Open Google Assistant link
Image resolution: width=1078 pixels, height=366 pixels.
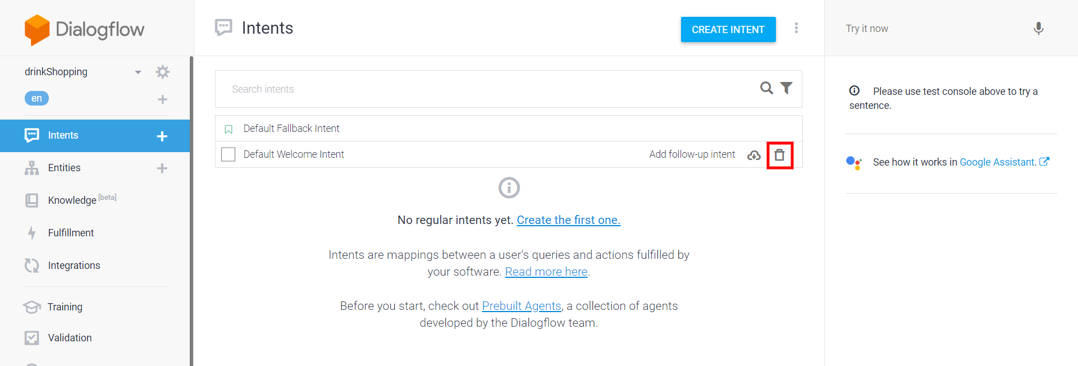pos(998,162)
